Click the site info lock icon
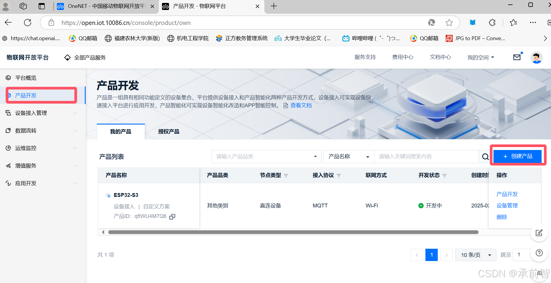The image size is (551, 283). click(x=51, y=23)
